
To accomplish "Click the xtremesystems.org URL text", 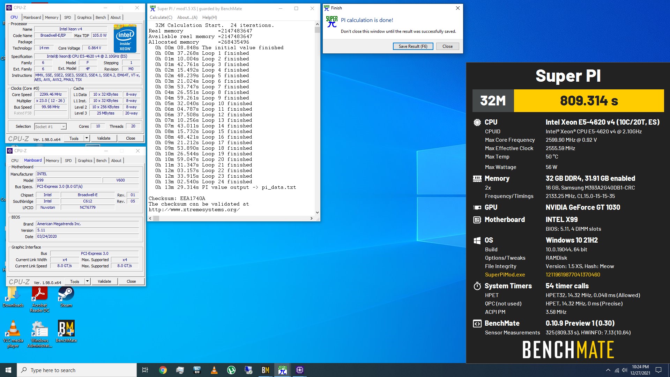I will [194, 209].
